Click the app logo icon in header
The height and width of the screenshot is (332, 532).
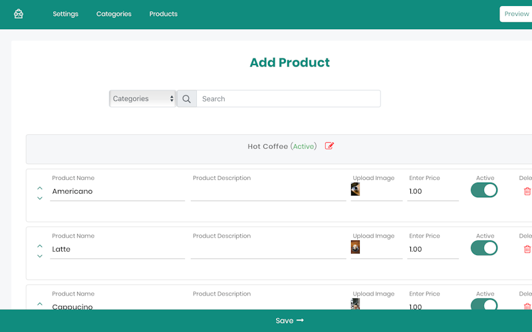[19, 14]
